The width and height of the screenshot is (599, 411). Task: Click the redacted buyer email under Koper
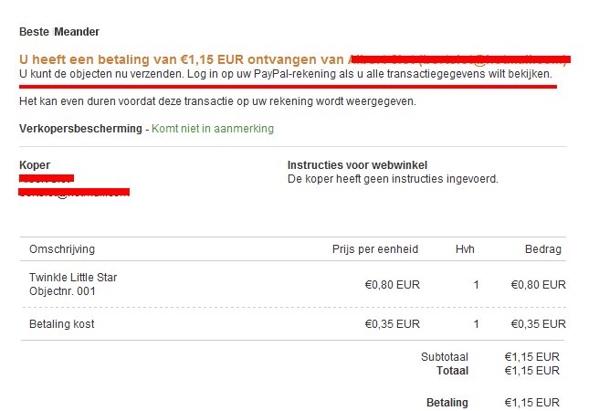(x=74, y=192)
